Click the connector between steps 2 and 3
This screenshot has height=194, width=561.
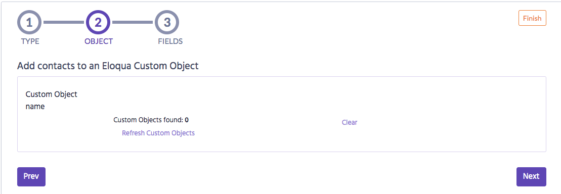point(133,23)
